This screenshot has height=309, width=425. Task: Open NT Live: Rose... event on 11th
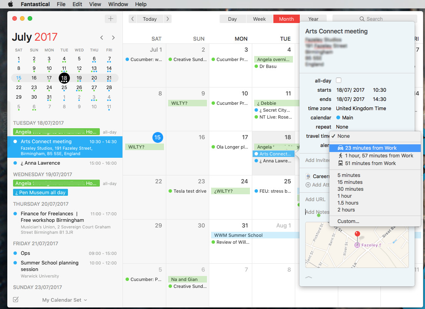click(x=273, y=117)
